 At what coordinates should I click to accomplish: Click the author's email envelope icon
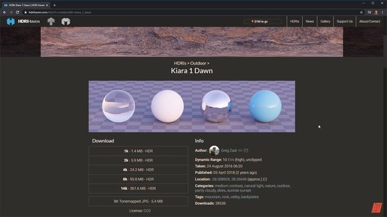coord(246,151)
